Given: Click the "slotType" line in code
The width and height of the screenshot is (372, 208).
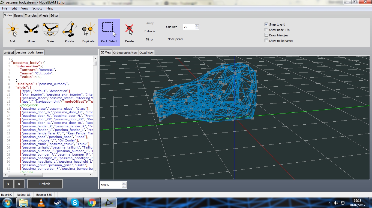Looking at the screenshot, I should (42, 84).
